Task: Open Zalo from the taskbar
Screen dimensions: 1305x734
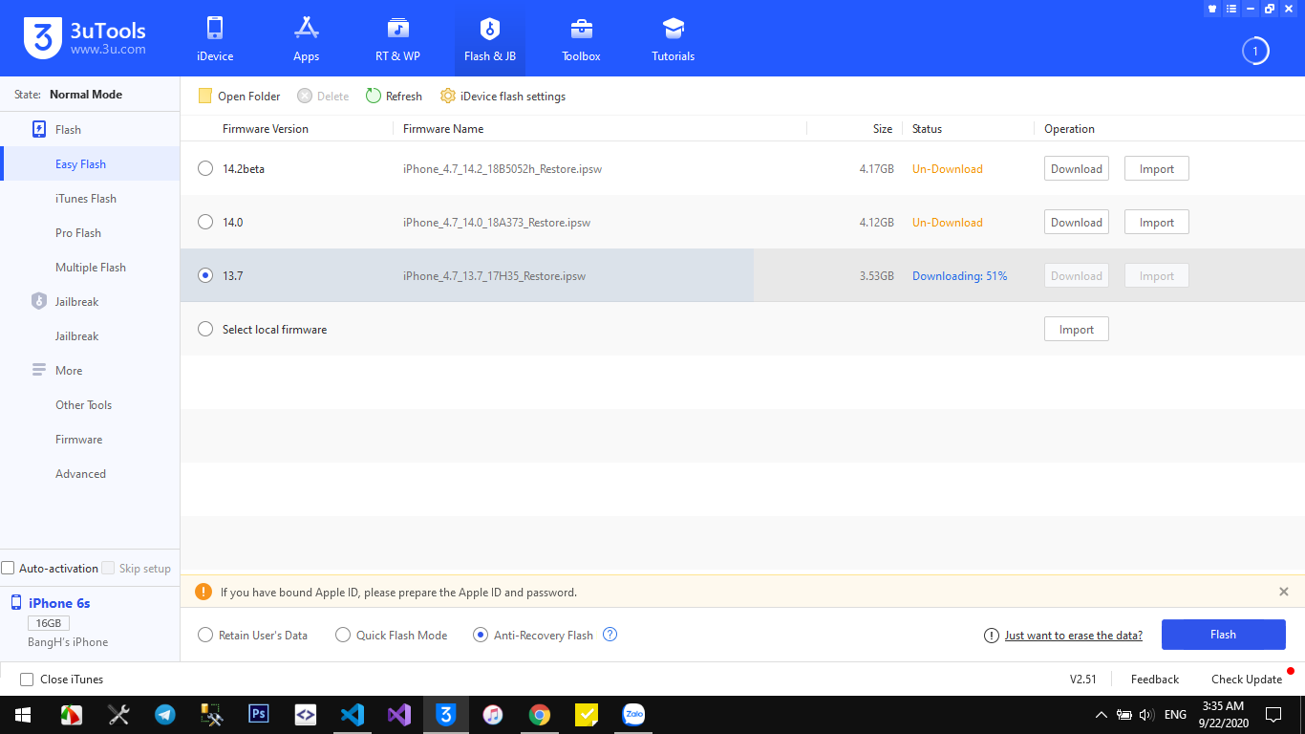Action: pos(633,714)
